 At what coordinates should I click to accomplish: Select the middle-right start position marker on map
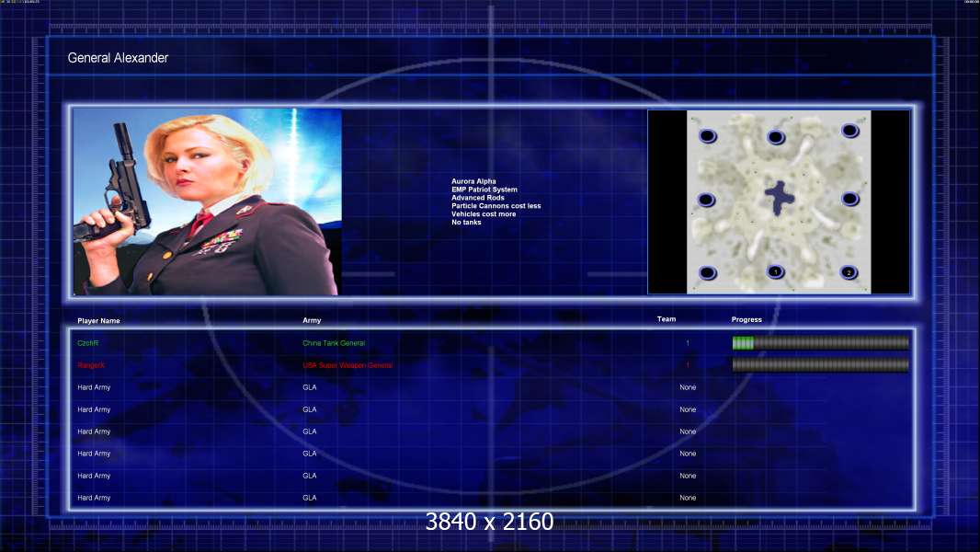pos(849,199)
